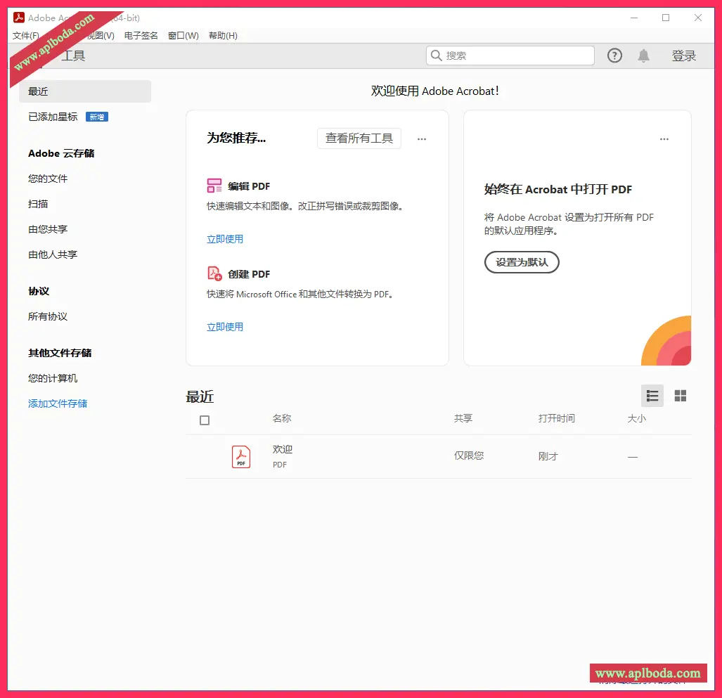The height and width of the screenshot is (698, 722).
Task: Click the search magnifier icon
Action: (437, 56)
